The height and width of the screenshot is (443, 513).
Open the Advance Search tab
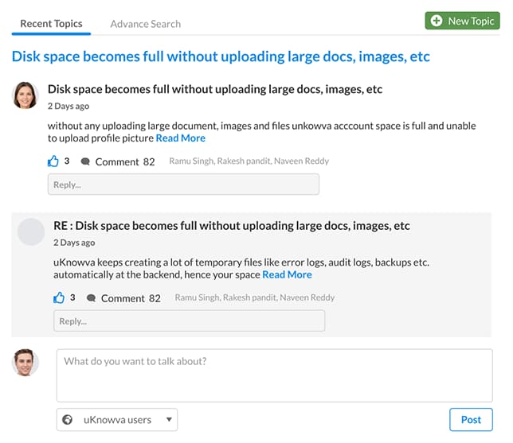click(145, 24)
